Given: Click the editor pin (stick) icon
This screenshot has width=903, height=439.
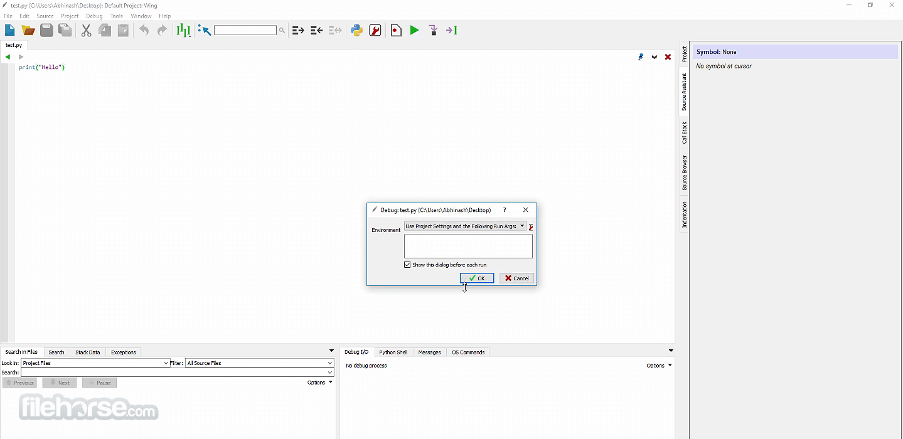Looking at the screenshot, I should (641, 57).
